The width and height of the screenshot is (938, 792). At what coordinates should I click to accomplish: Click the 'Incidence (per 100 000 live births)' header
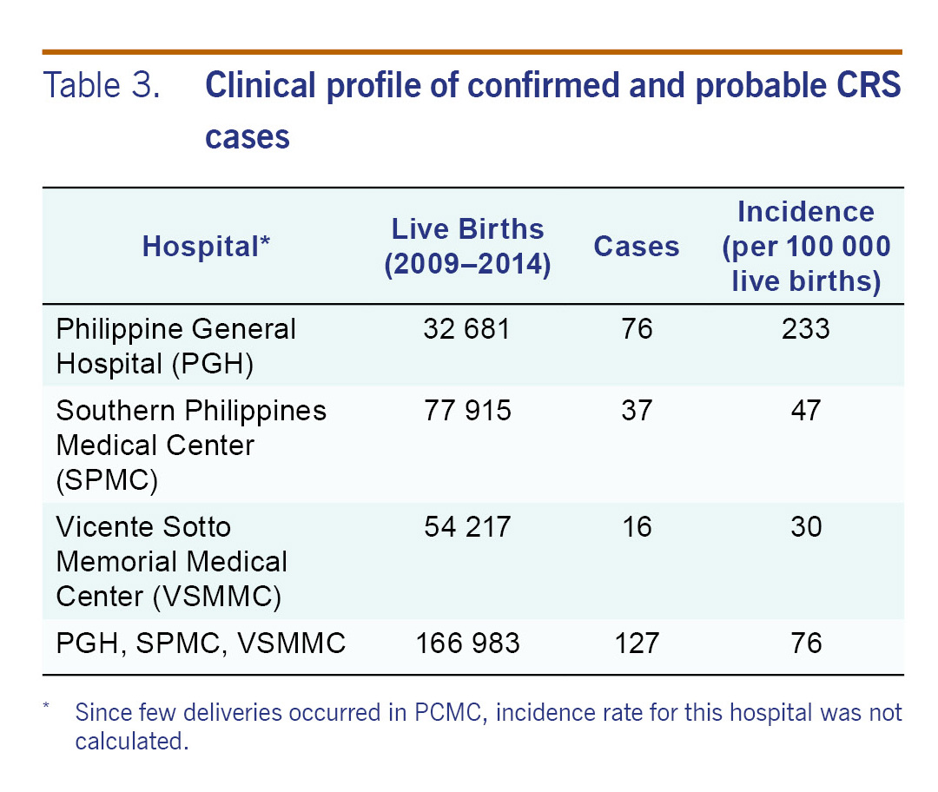806,247
